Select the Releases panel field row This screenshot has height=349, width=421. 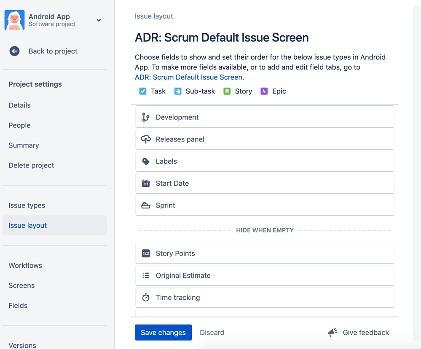[x=265, y=139]
